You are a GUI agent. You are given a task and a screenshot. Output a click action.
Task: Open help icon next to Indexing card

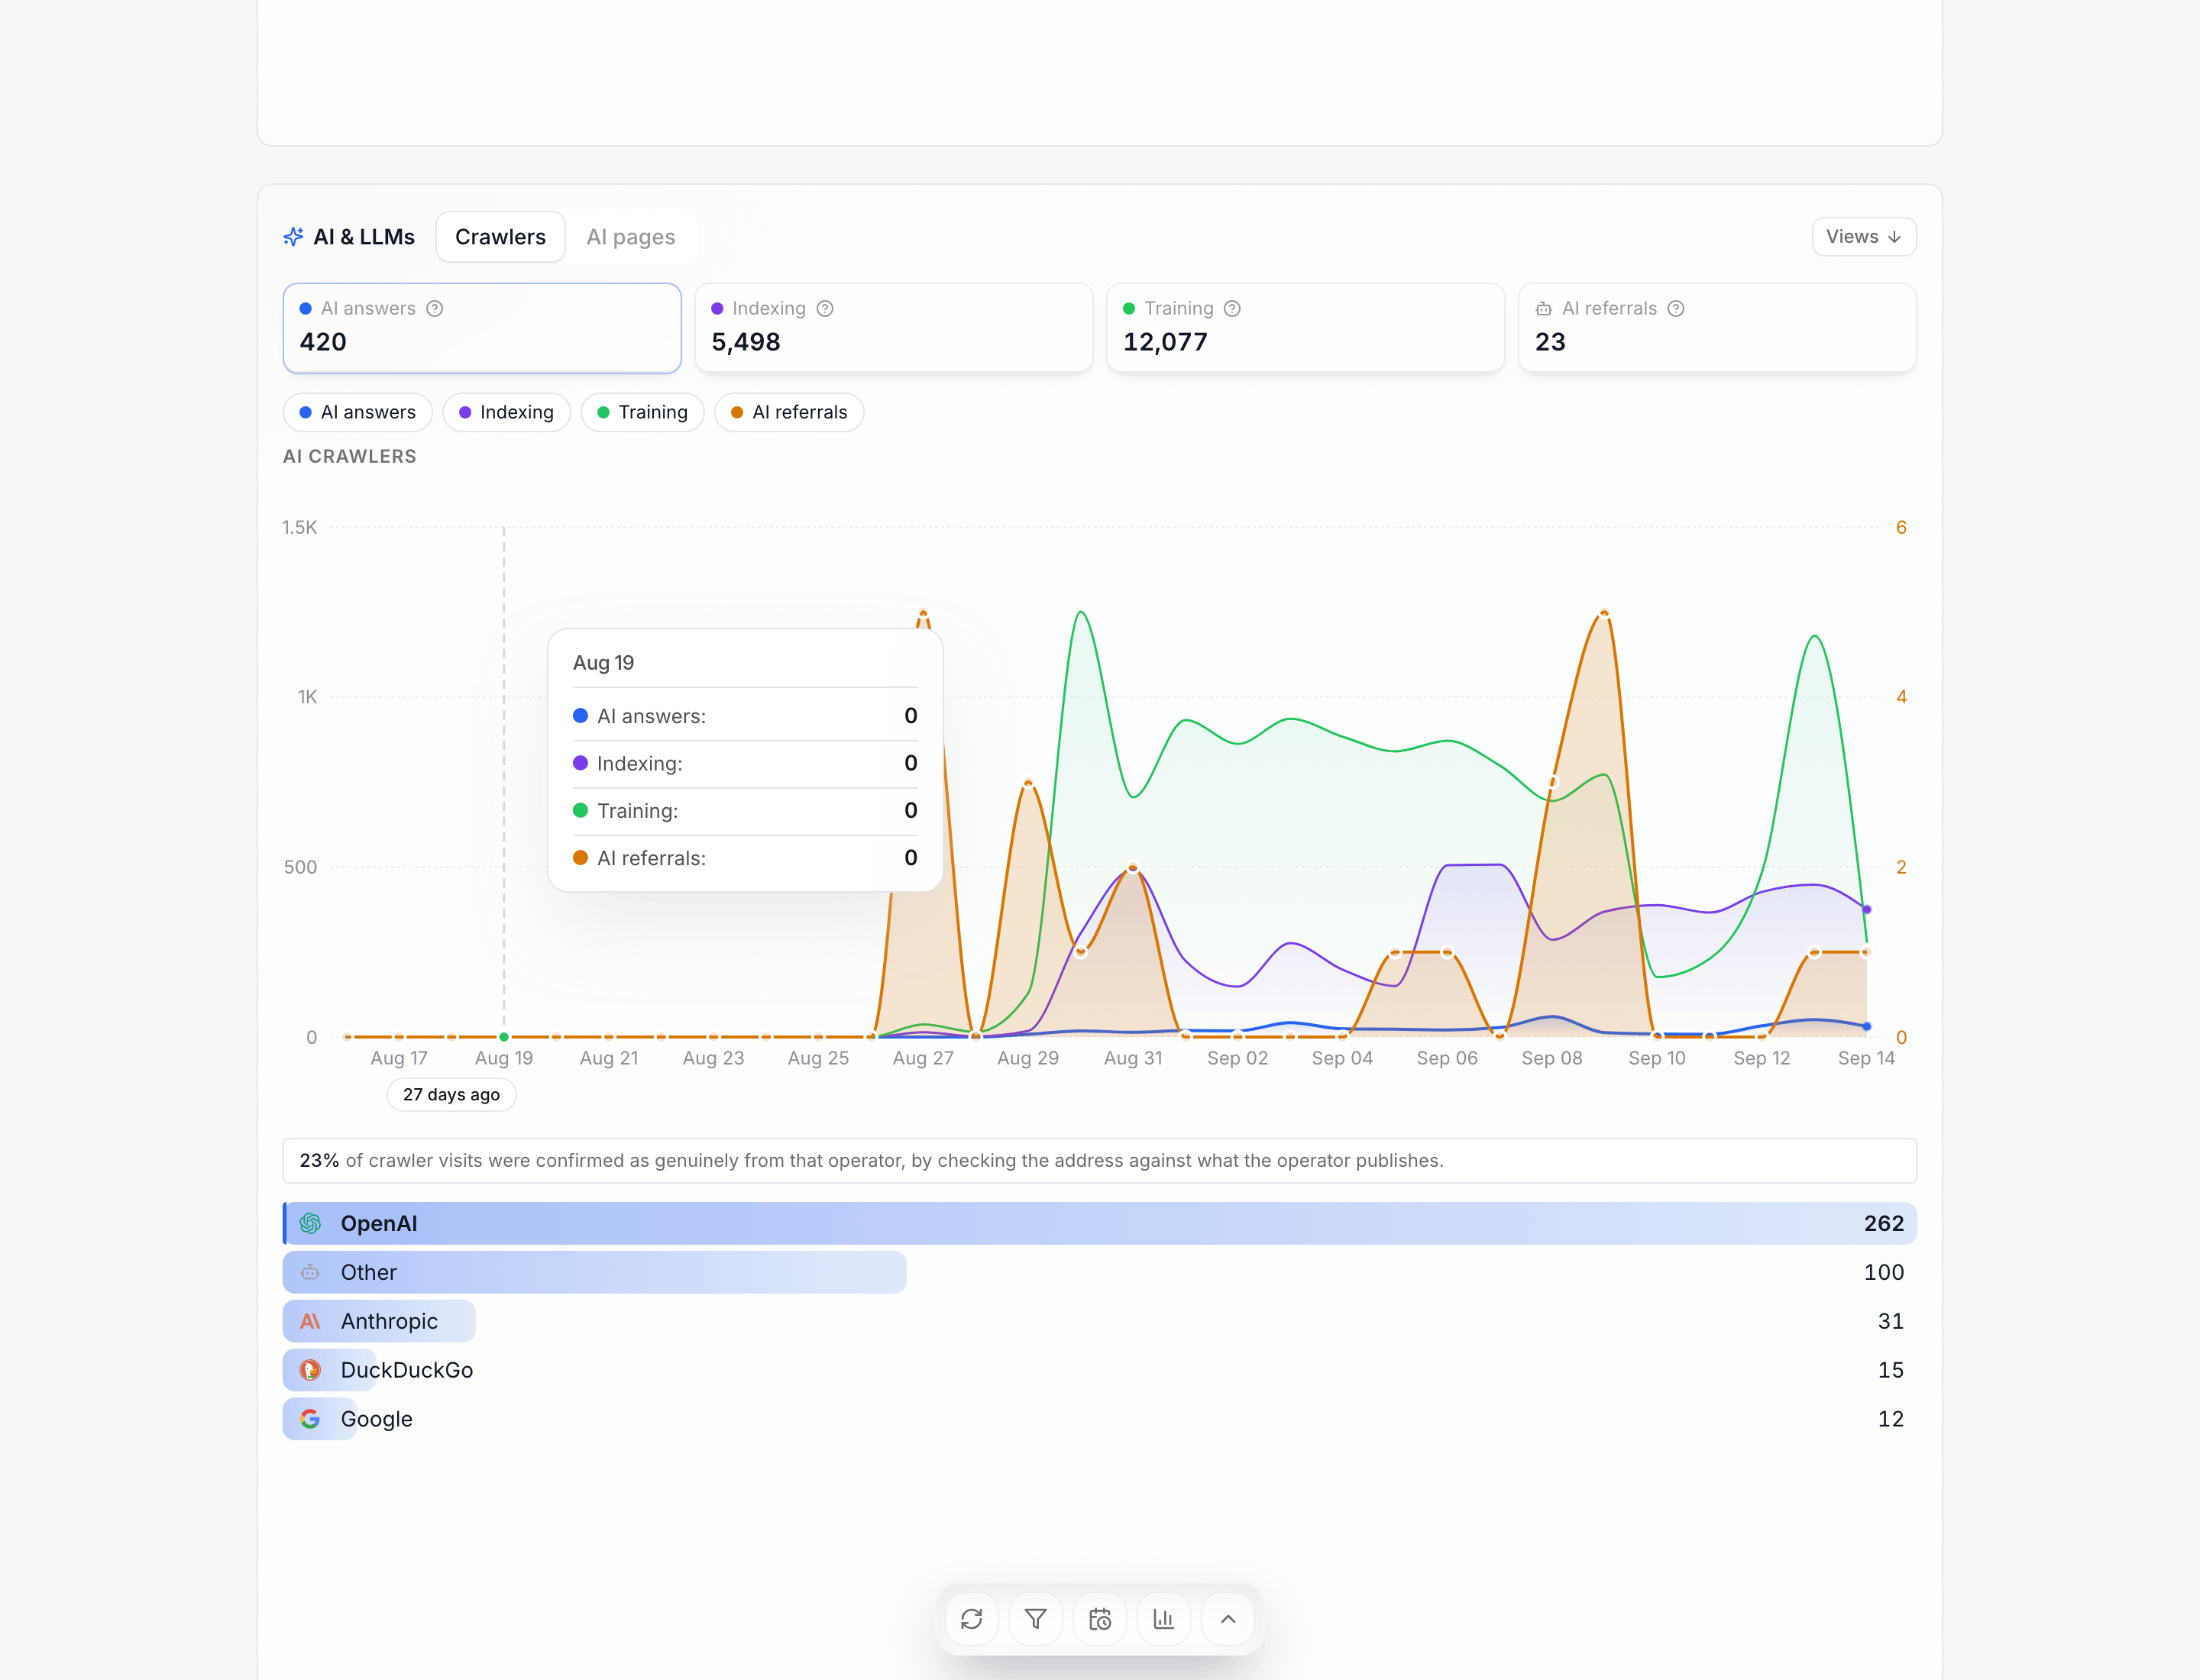coord(824,309)
